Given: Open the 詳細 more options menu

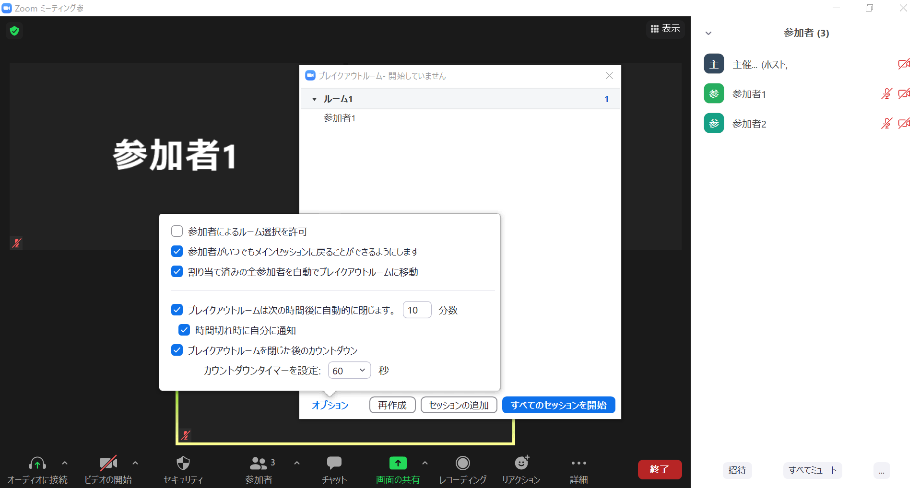Looking at the screenshot, I should (578, 464).
